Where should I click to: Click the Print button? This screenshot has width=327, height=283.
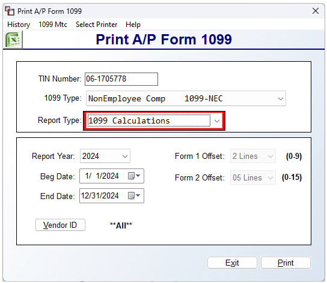coord(286,263)
